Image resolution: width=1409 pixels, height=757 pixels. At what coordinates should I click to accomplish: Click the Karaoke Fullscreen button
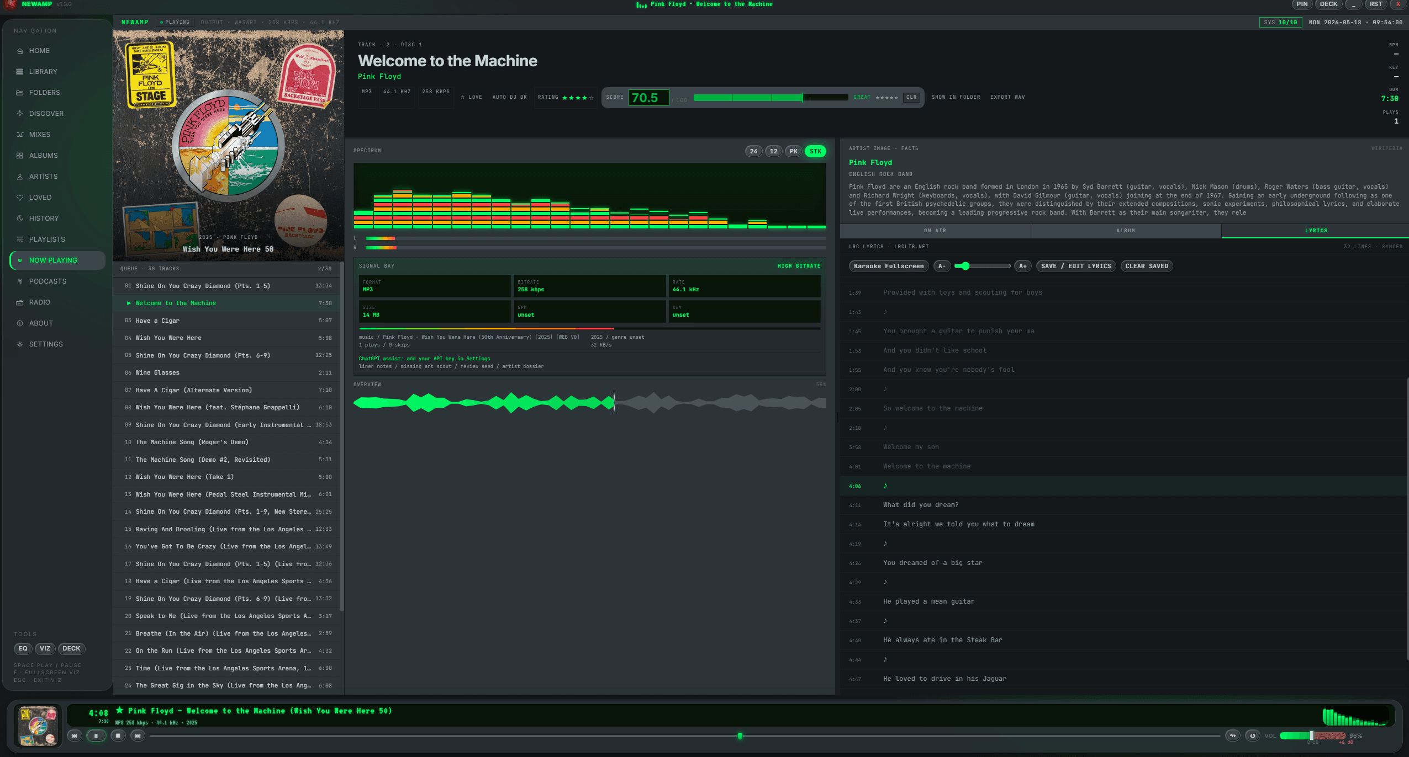tap(889, 266)
